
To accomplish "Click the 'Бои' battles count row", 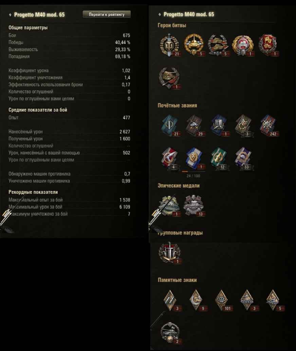I will (69, 35).
